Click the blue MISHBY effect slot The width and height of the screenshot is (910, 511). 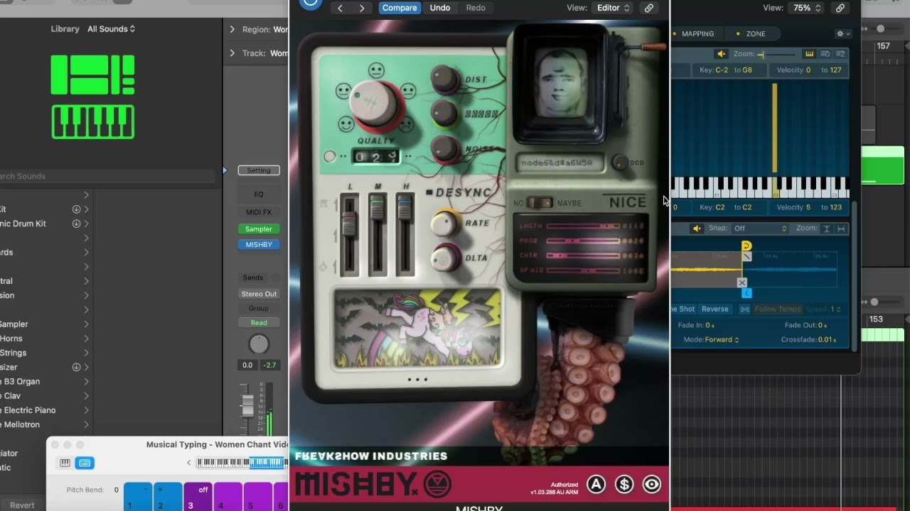click(x=259, y=245)
